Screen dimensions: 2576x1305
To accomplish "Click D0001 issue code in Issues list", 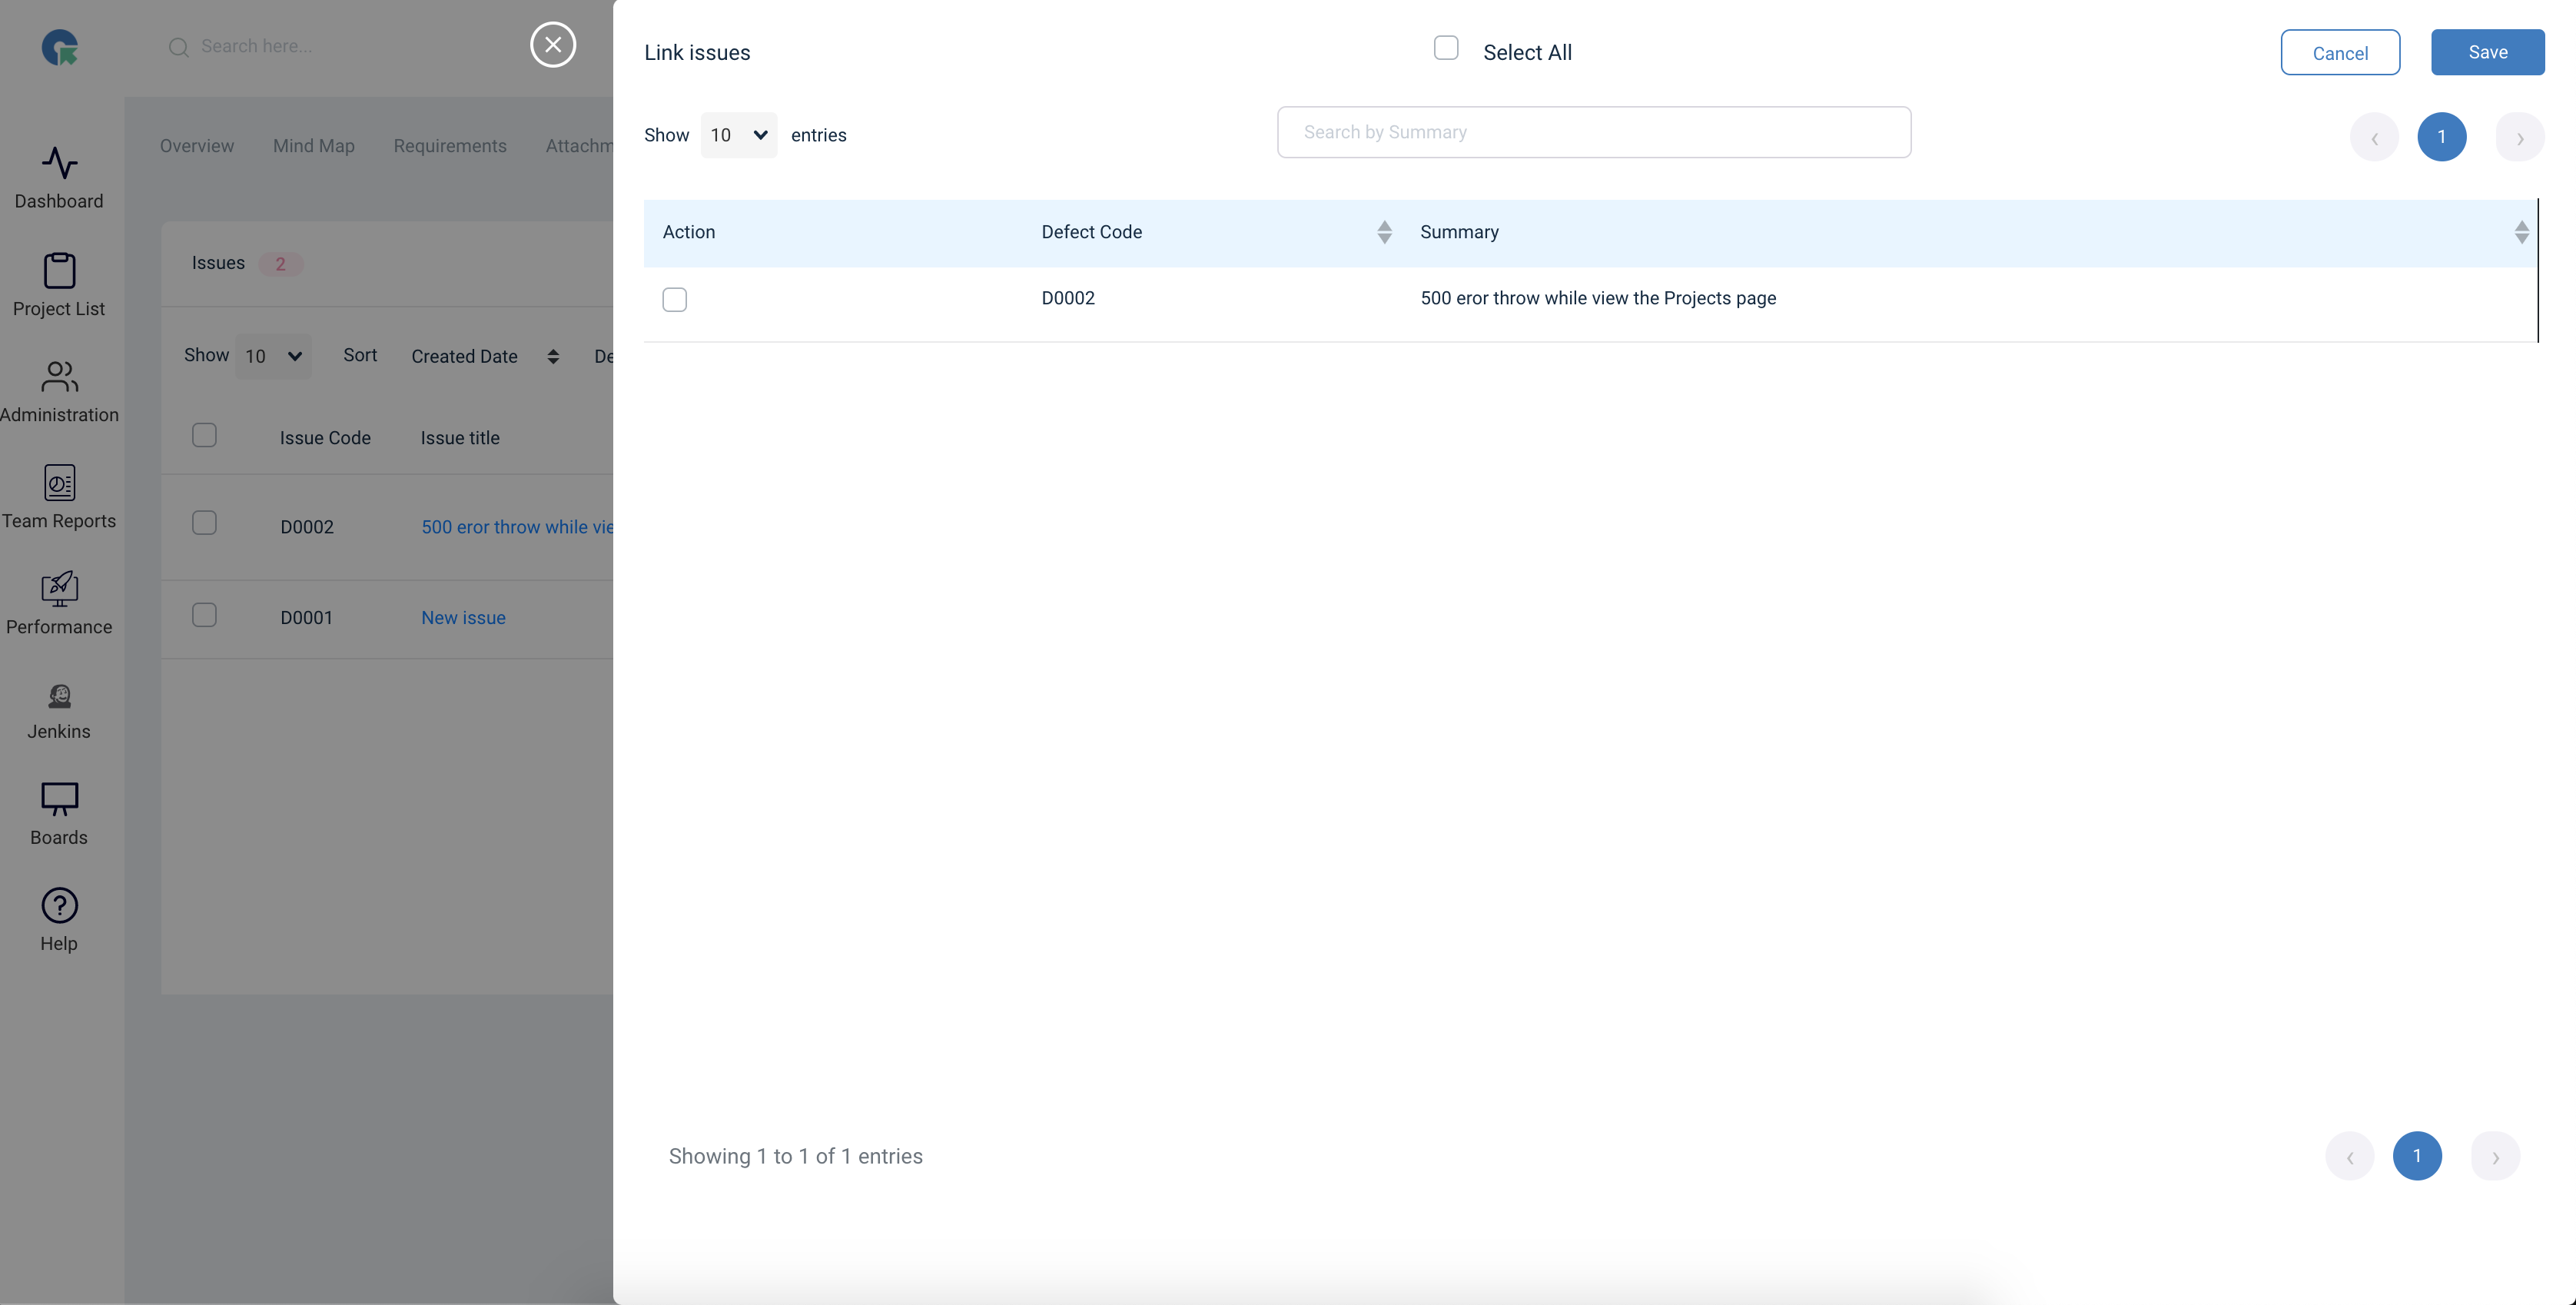I will point(306,618).
